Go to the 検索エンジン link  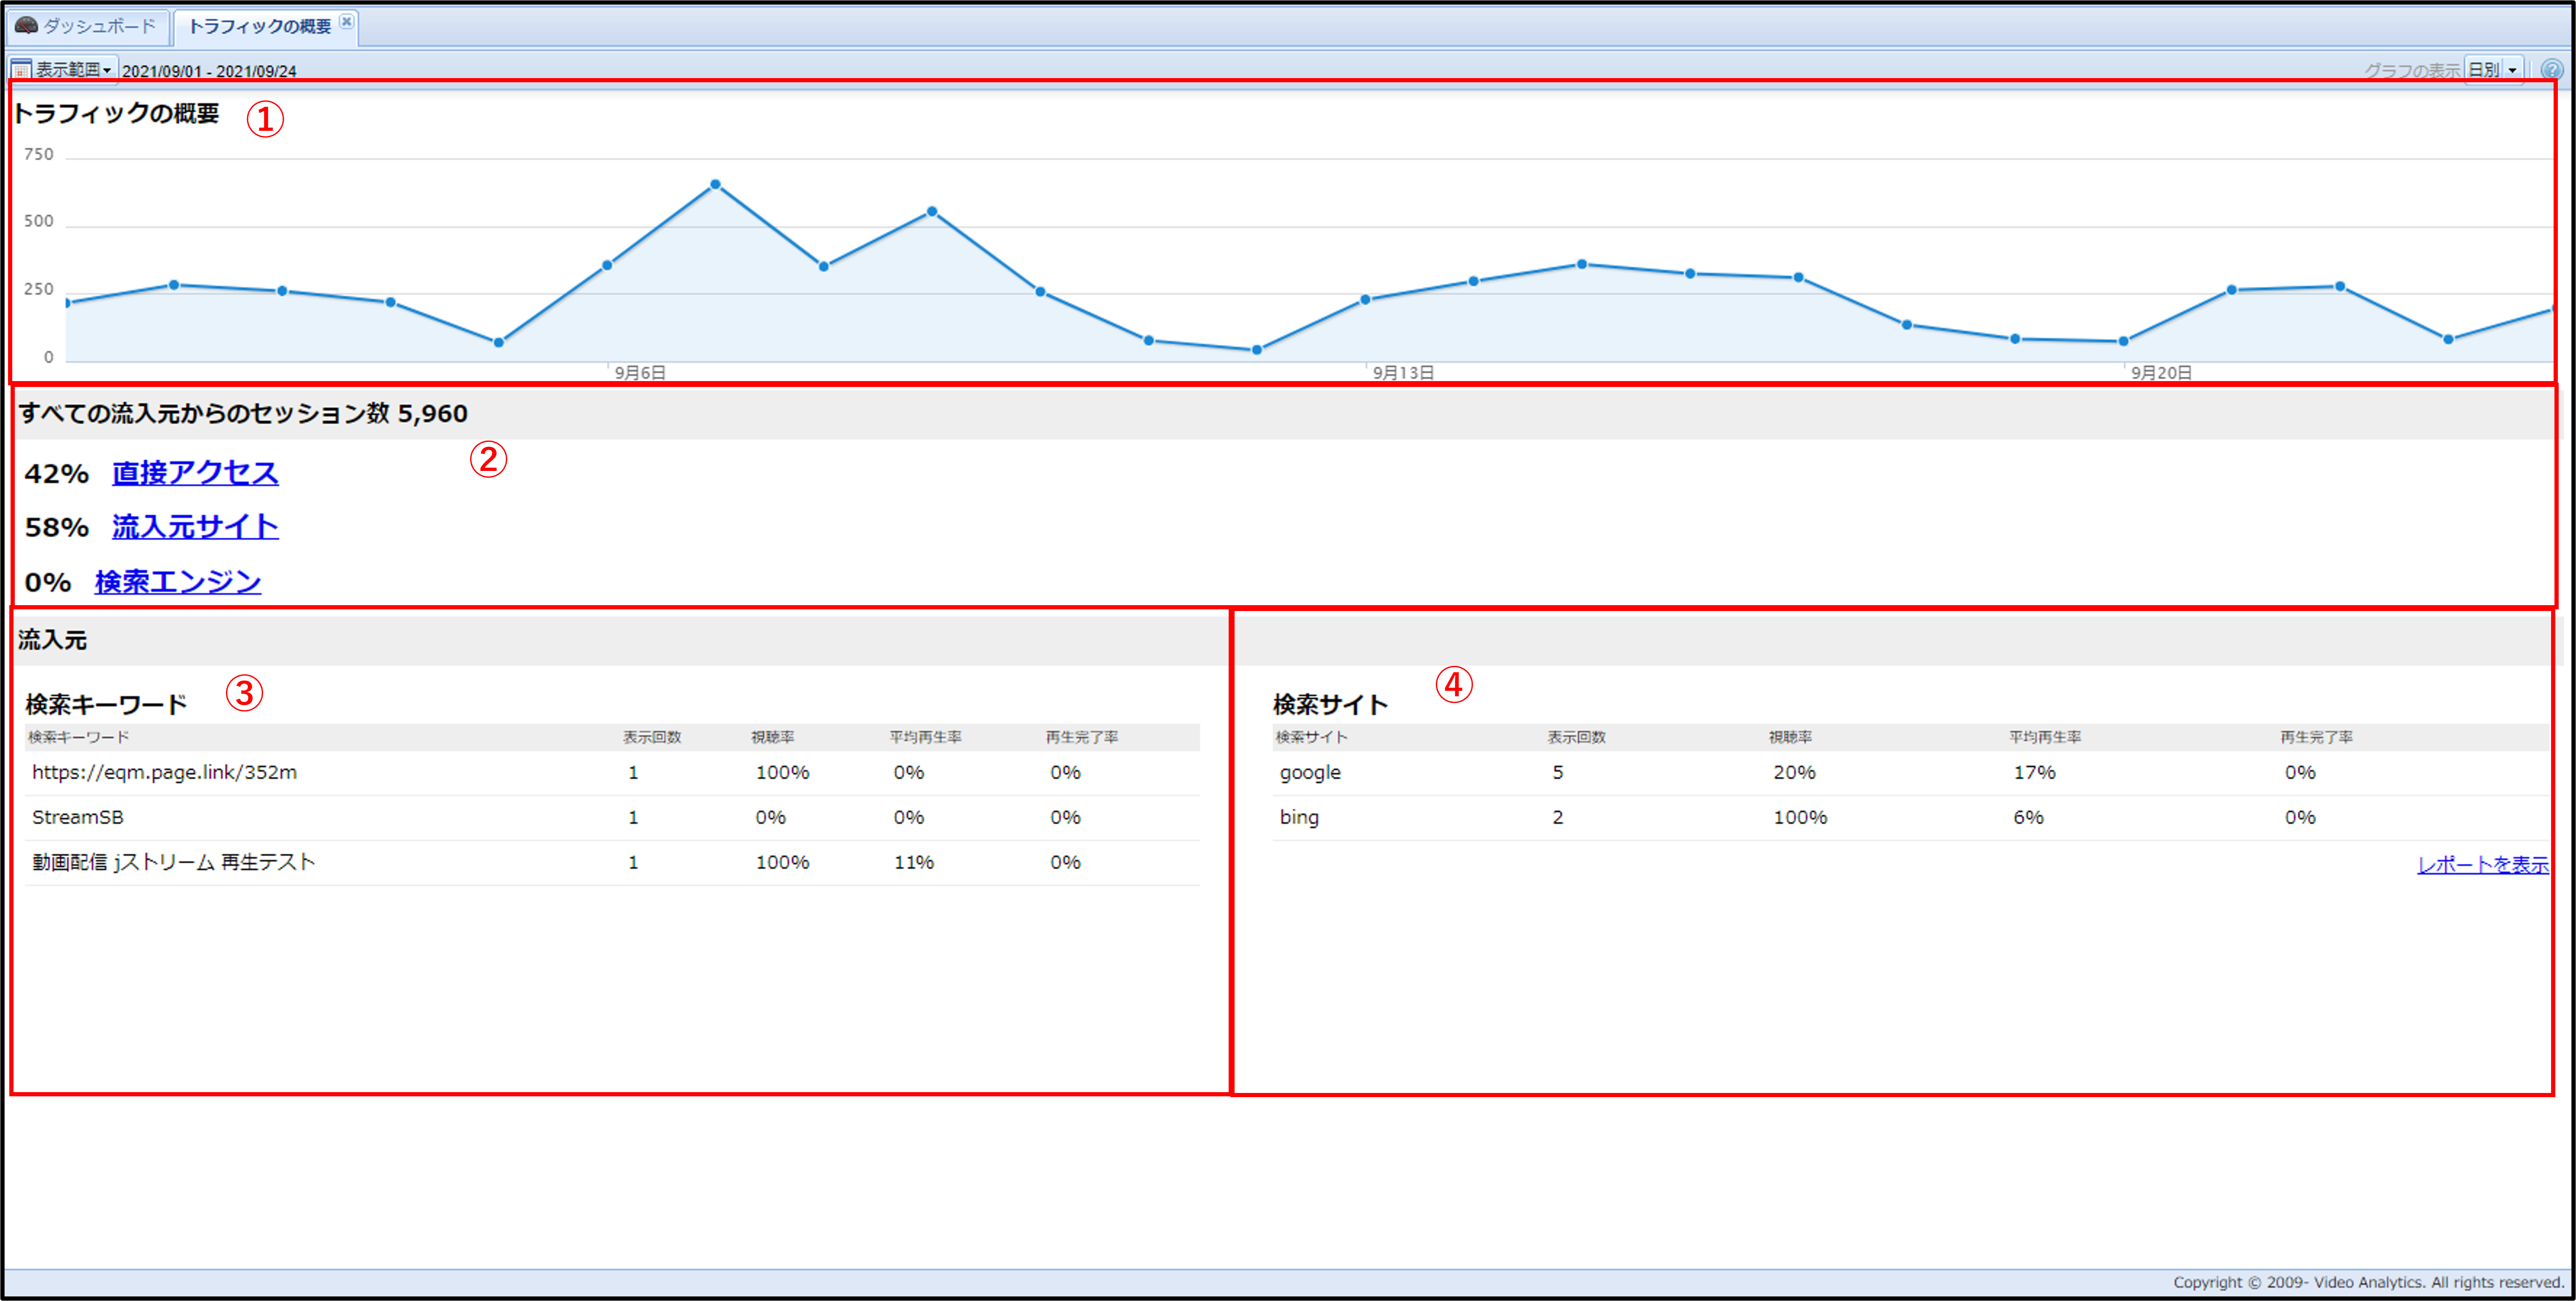[178, 582]
